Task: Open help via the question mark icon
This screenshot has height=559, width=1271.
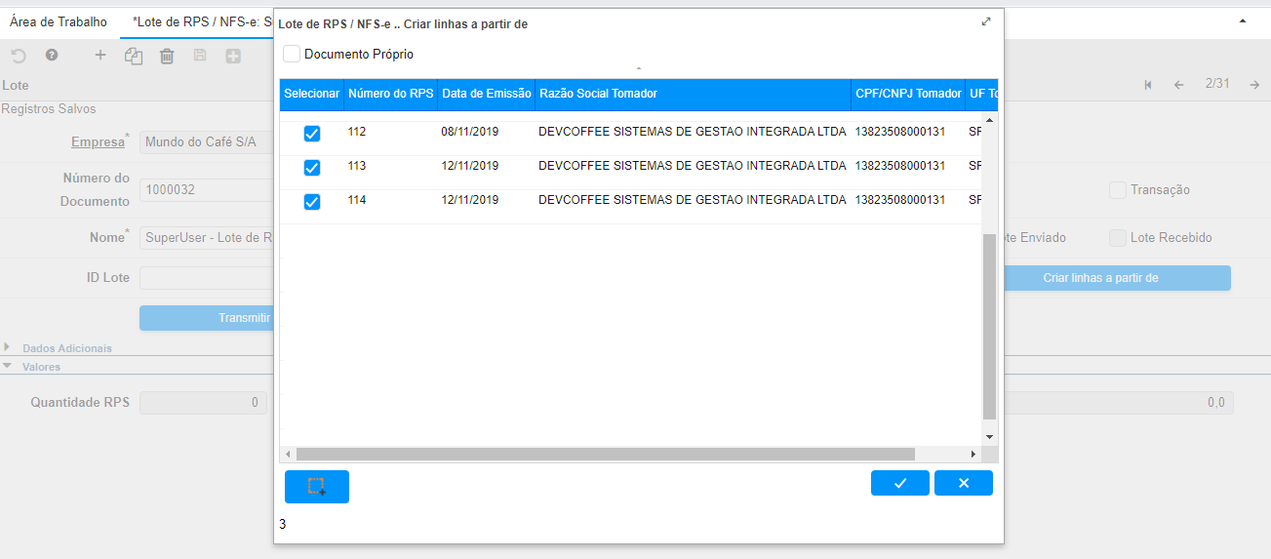Action: click(x=52, y=57)
